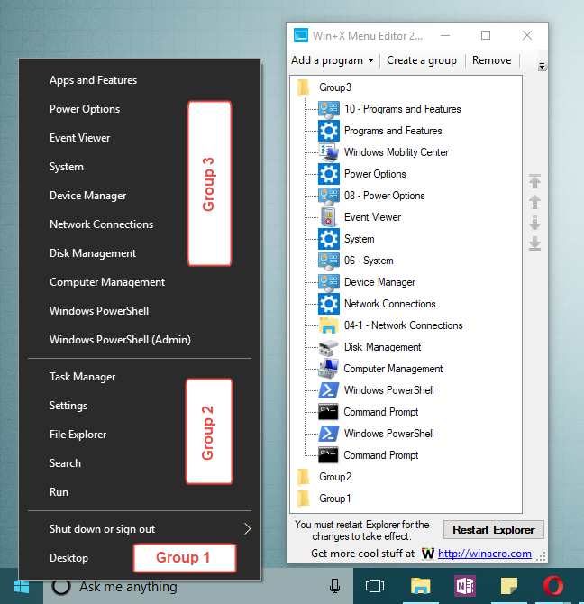Screen dimensions: 584x604
Task: Click the first Windows PowerShell icon in tree
Action: (x=328, y=390)
